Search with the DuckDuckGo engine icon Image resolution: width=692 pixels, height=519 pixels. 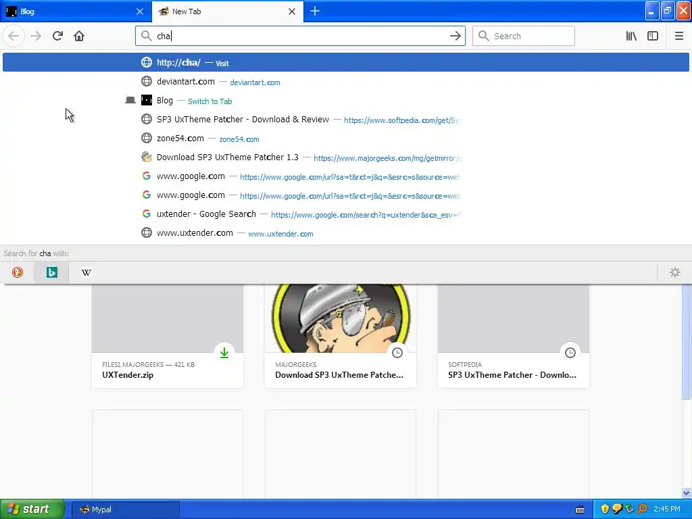pyautogui.click(x=17, y=272)
